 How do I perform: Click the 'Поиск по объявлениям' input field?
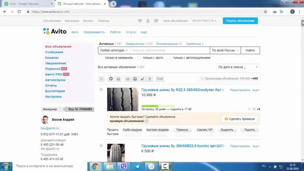170,50
